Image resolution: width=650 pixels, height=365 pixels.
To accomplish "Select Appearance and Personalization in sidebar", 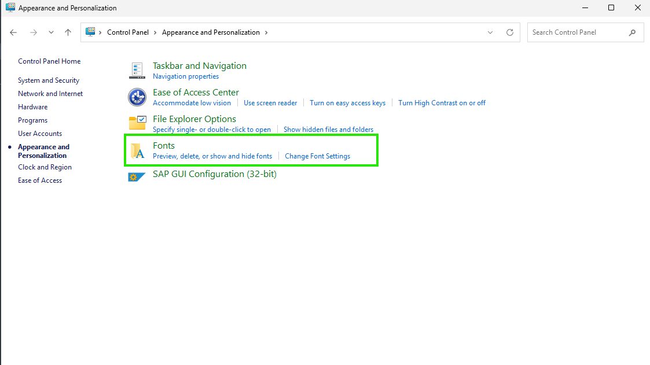I will click(43, 151).
